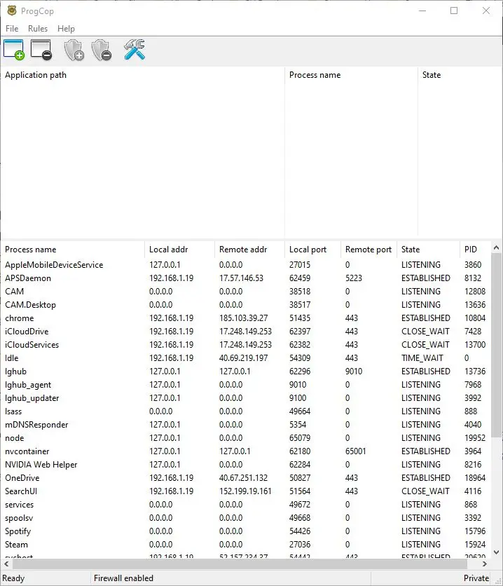Click the add application toolbar icon
Viewport: 503px width, 586px height.
14,50
